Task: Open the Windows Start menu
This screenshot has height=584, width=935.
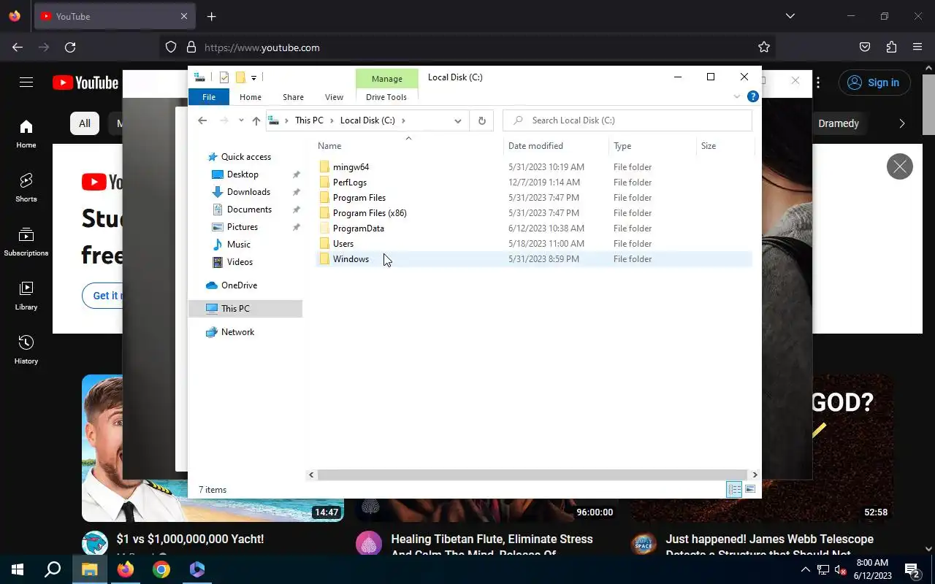Action: pyautogui.click(x=18, y=569)
